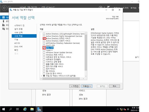Image resolution: width=149 pixels, height=112 pixels.
Task: Toggle 인쇄 및 문서 서비스 checkbox
Action: [x=44, y=73]
